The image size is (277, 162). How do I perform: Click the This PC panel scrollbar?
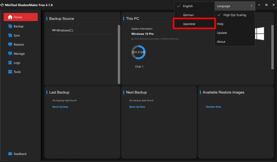(x=272, y=47)
